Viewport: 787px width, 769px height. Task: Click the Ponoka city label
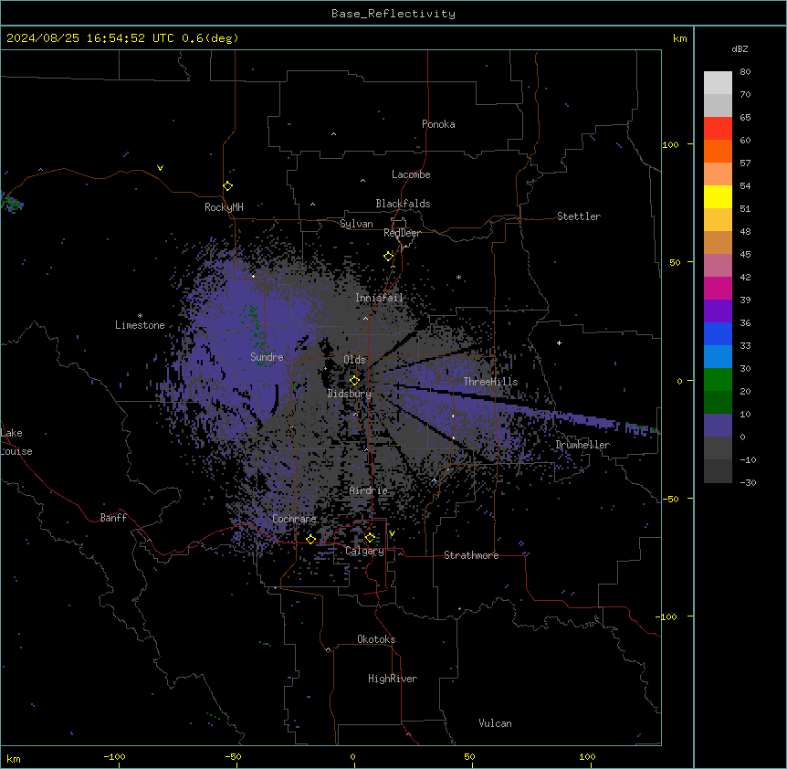[438, 124]
